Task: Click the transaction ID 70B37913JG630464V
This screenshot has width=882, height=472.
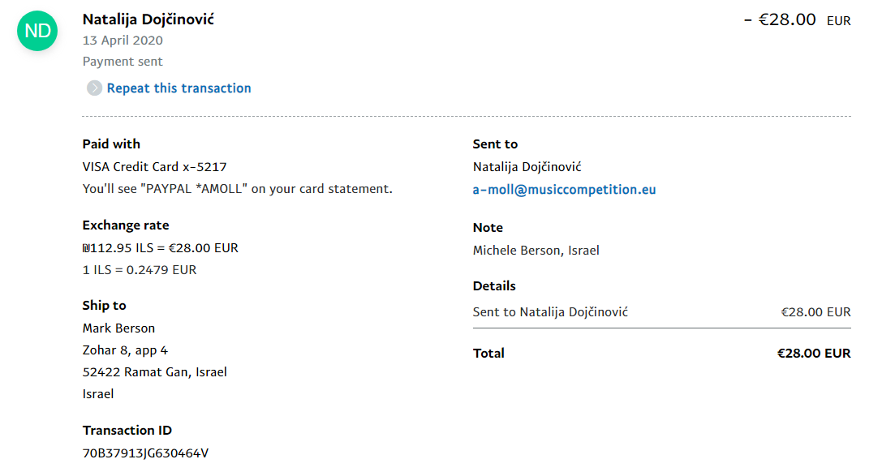Action: 145,453
